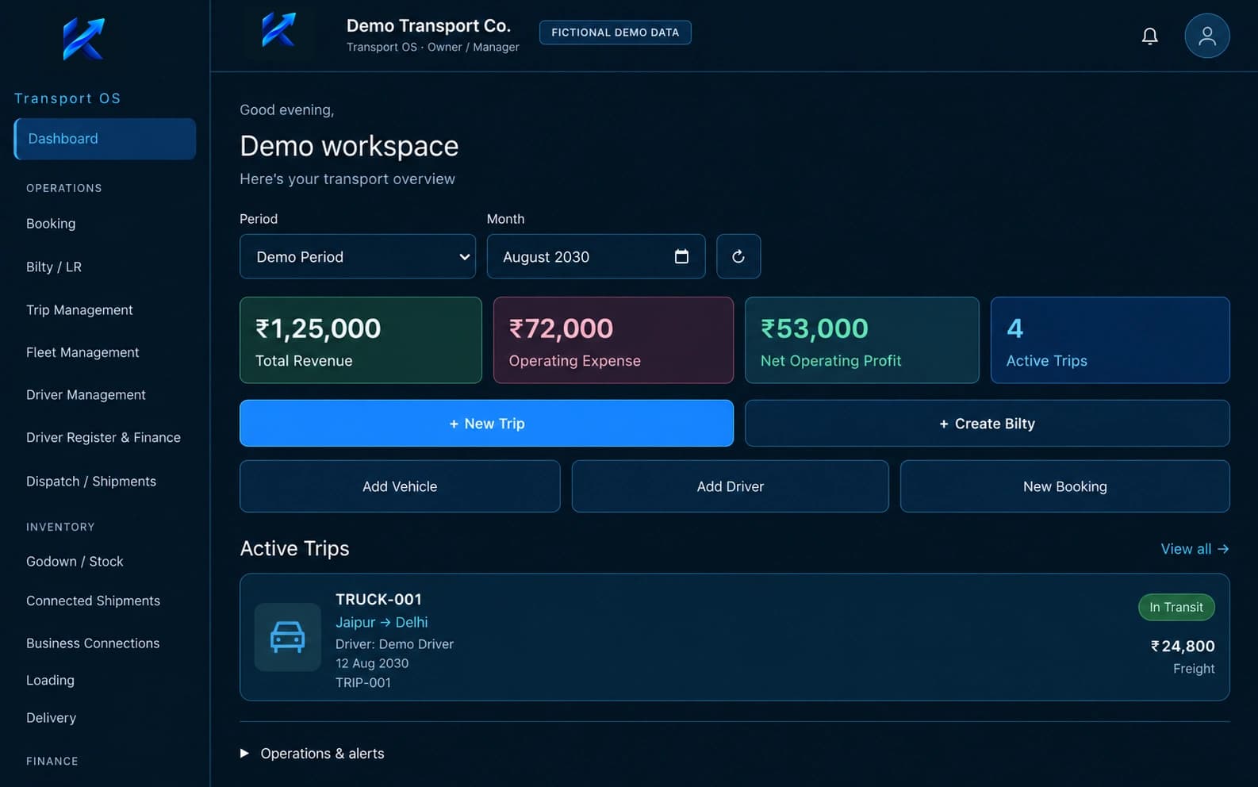
Task: Click the Demo Transport Co. title
Action: (x=428, y=25)
